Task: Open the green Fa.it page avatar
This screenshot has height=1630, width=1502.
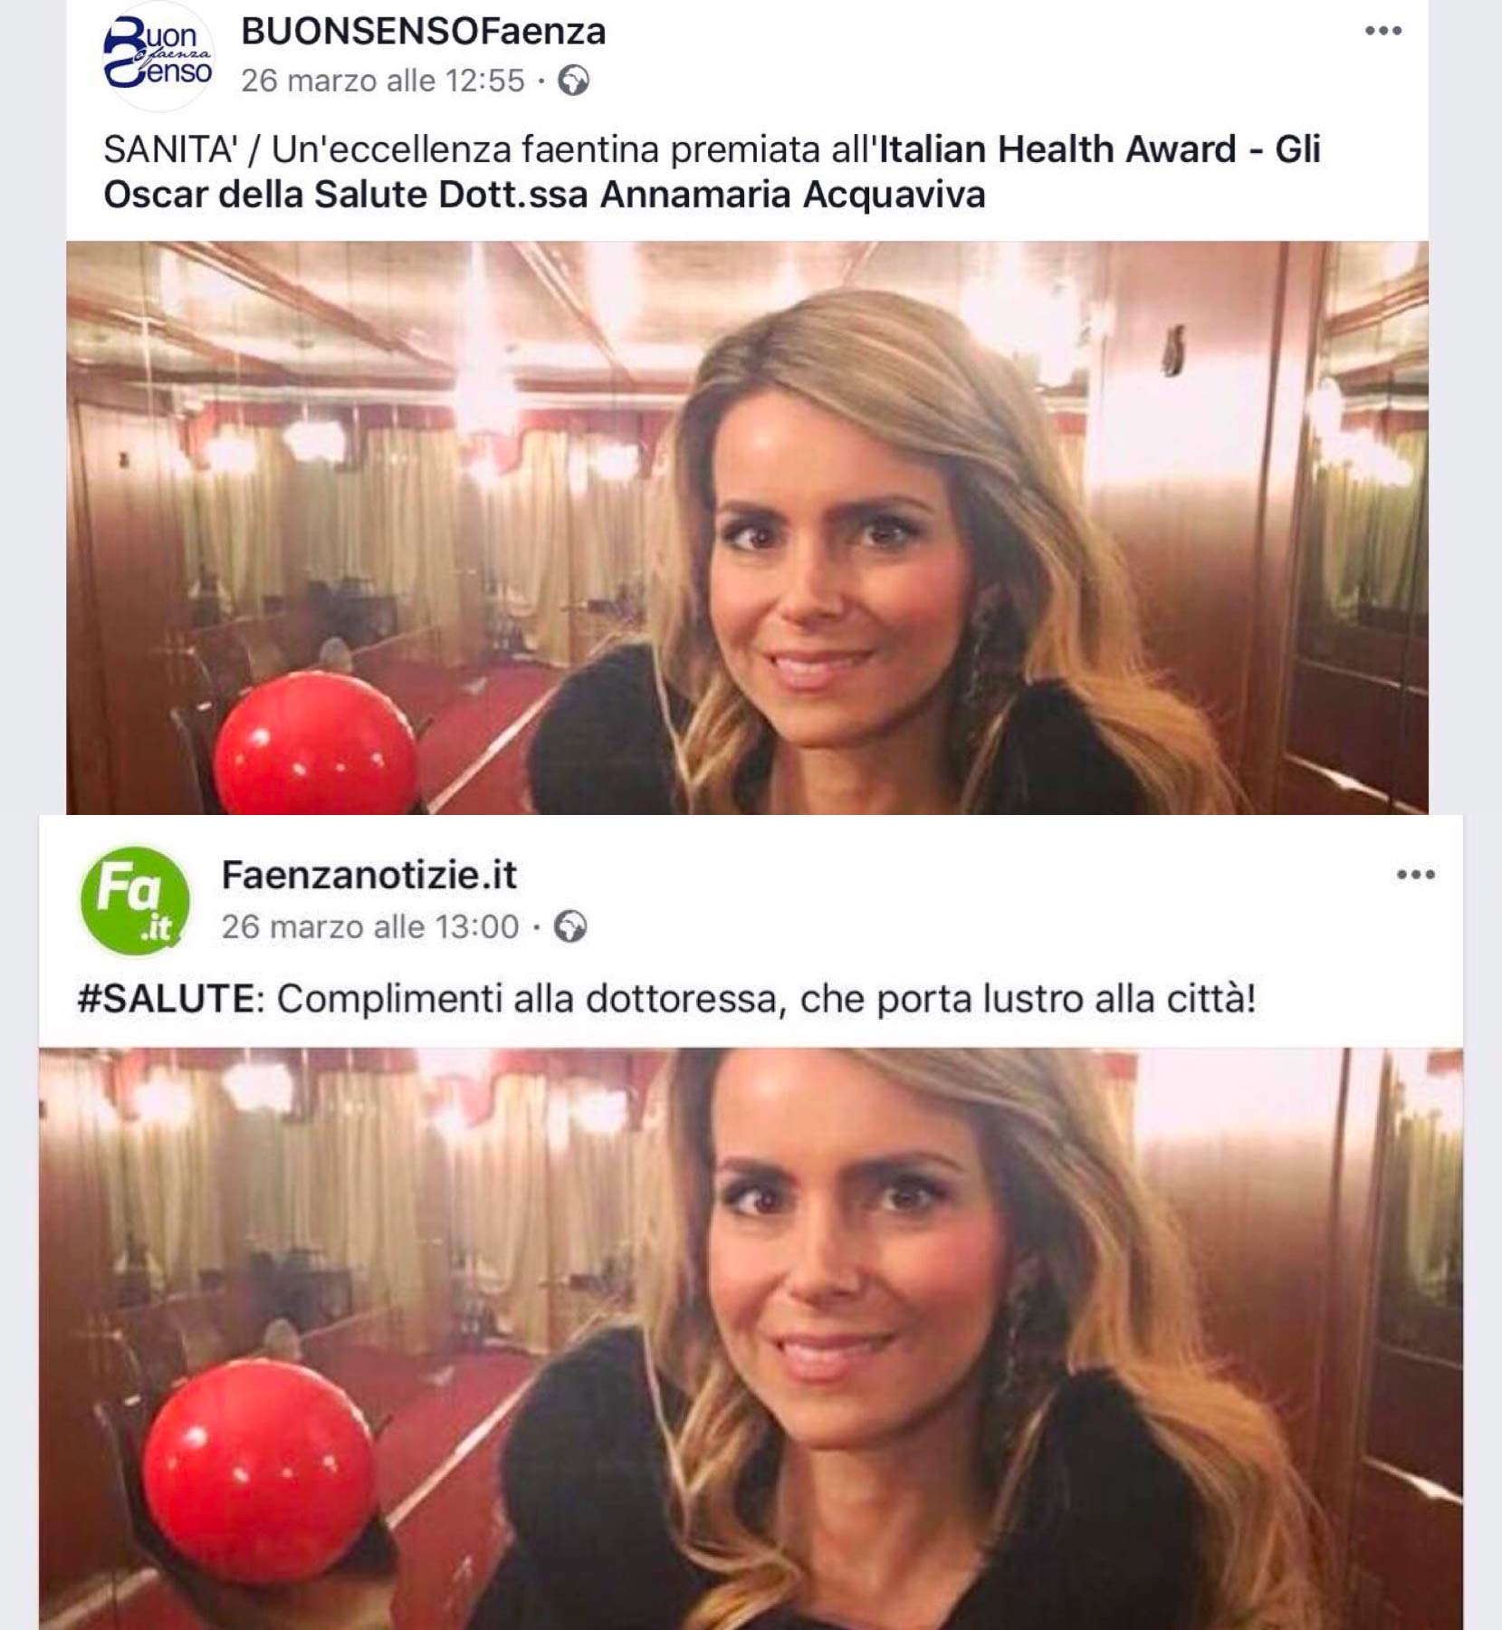Action: tap(135, 901)
